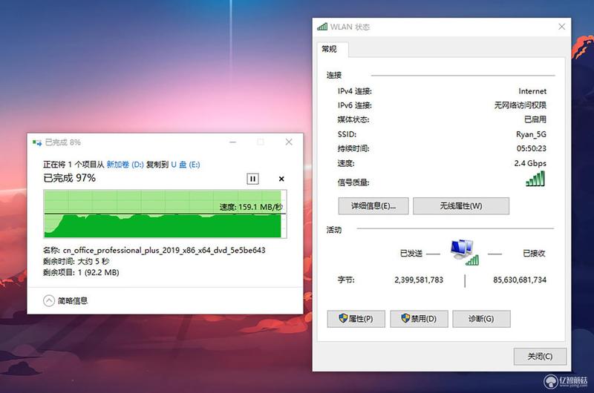Run diagnostics with 诊断(G)
The height and width of the screenshot is (393, 594).
click(x=481, y=319)
